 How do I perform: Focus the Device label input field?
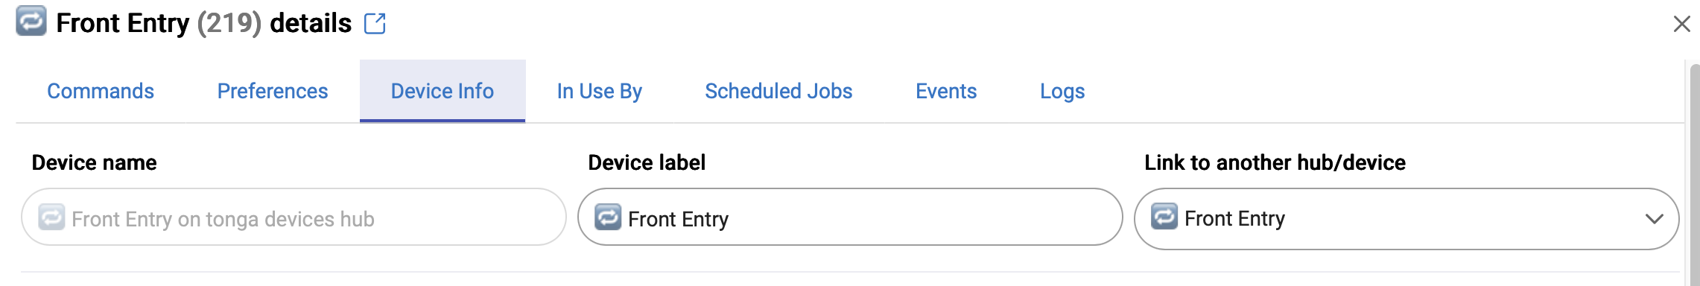point(850,217)
